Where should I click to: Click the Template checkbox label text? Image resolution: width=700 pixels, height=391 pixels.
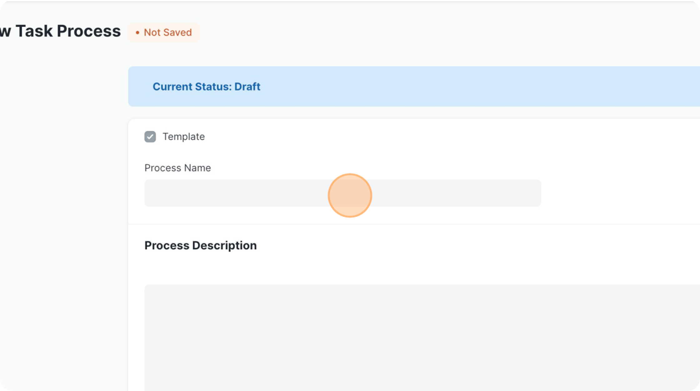coord(183,137)
